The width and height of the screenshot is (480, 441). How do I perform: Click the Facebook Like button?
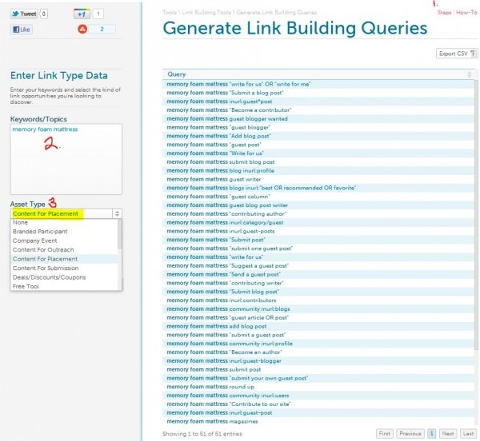(22, 30)
